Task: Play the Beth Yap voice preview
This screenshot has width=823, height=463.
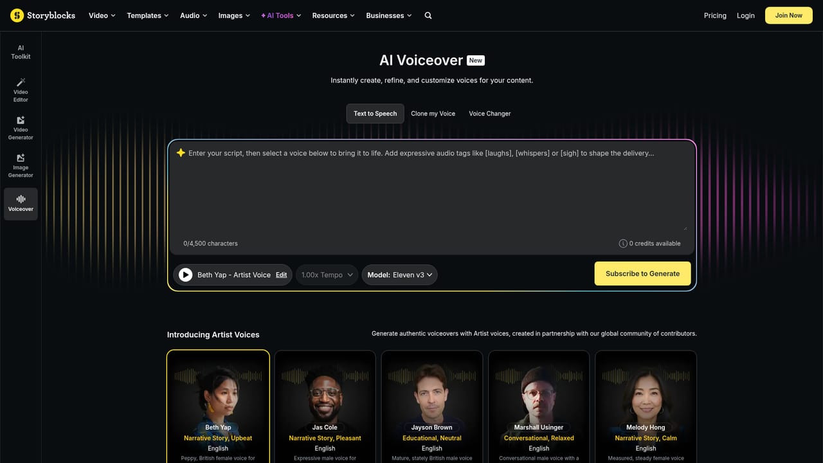Action: [x=185, y=275]
